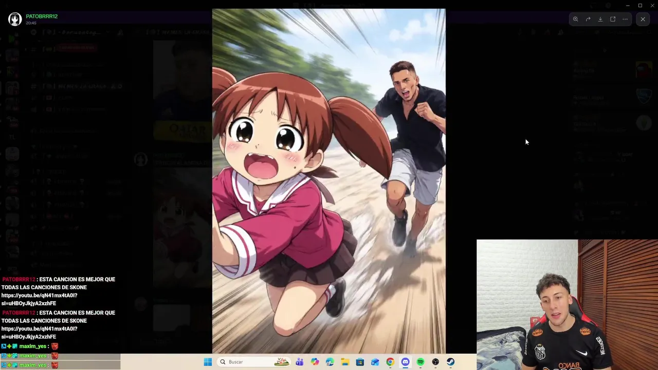This screenshot has width=658, height=370.
Task: Open Steam from the taskbar
Action: coord(450,362)
